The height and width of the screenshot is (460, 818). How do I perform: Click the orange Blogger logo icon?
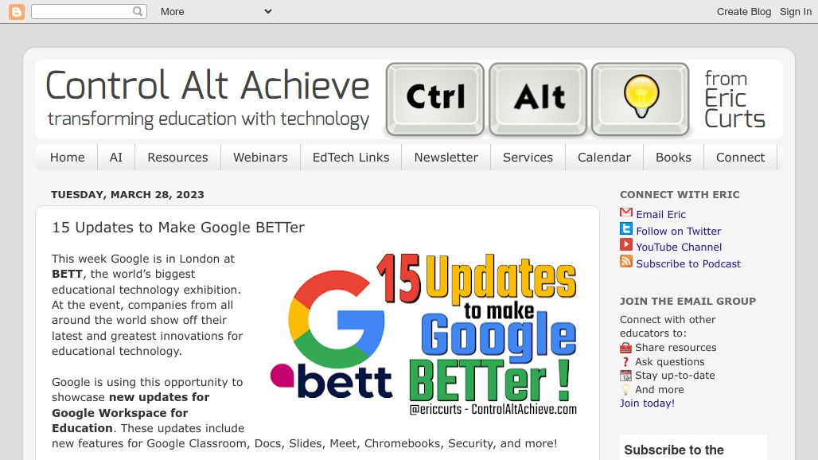point(17,11)
